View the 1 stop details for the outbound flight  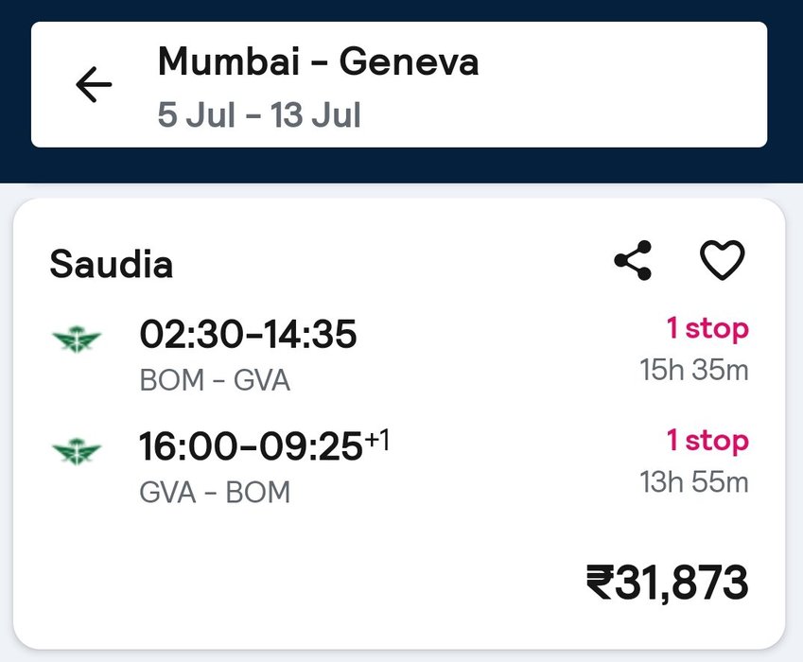click(707, 329)
